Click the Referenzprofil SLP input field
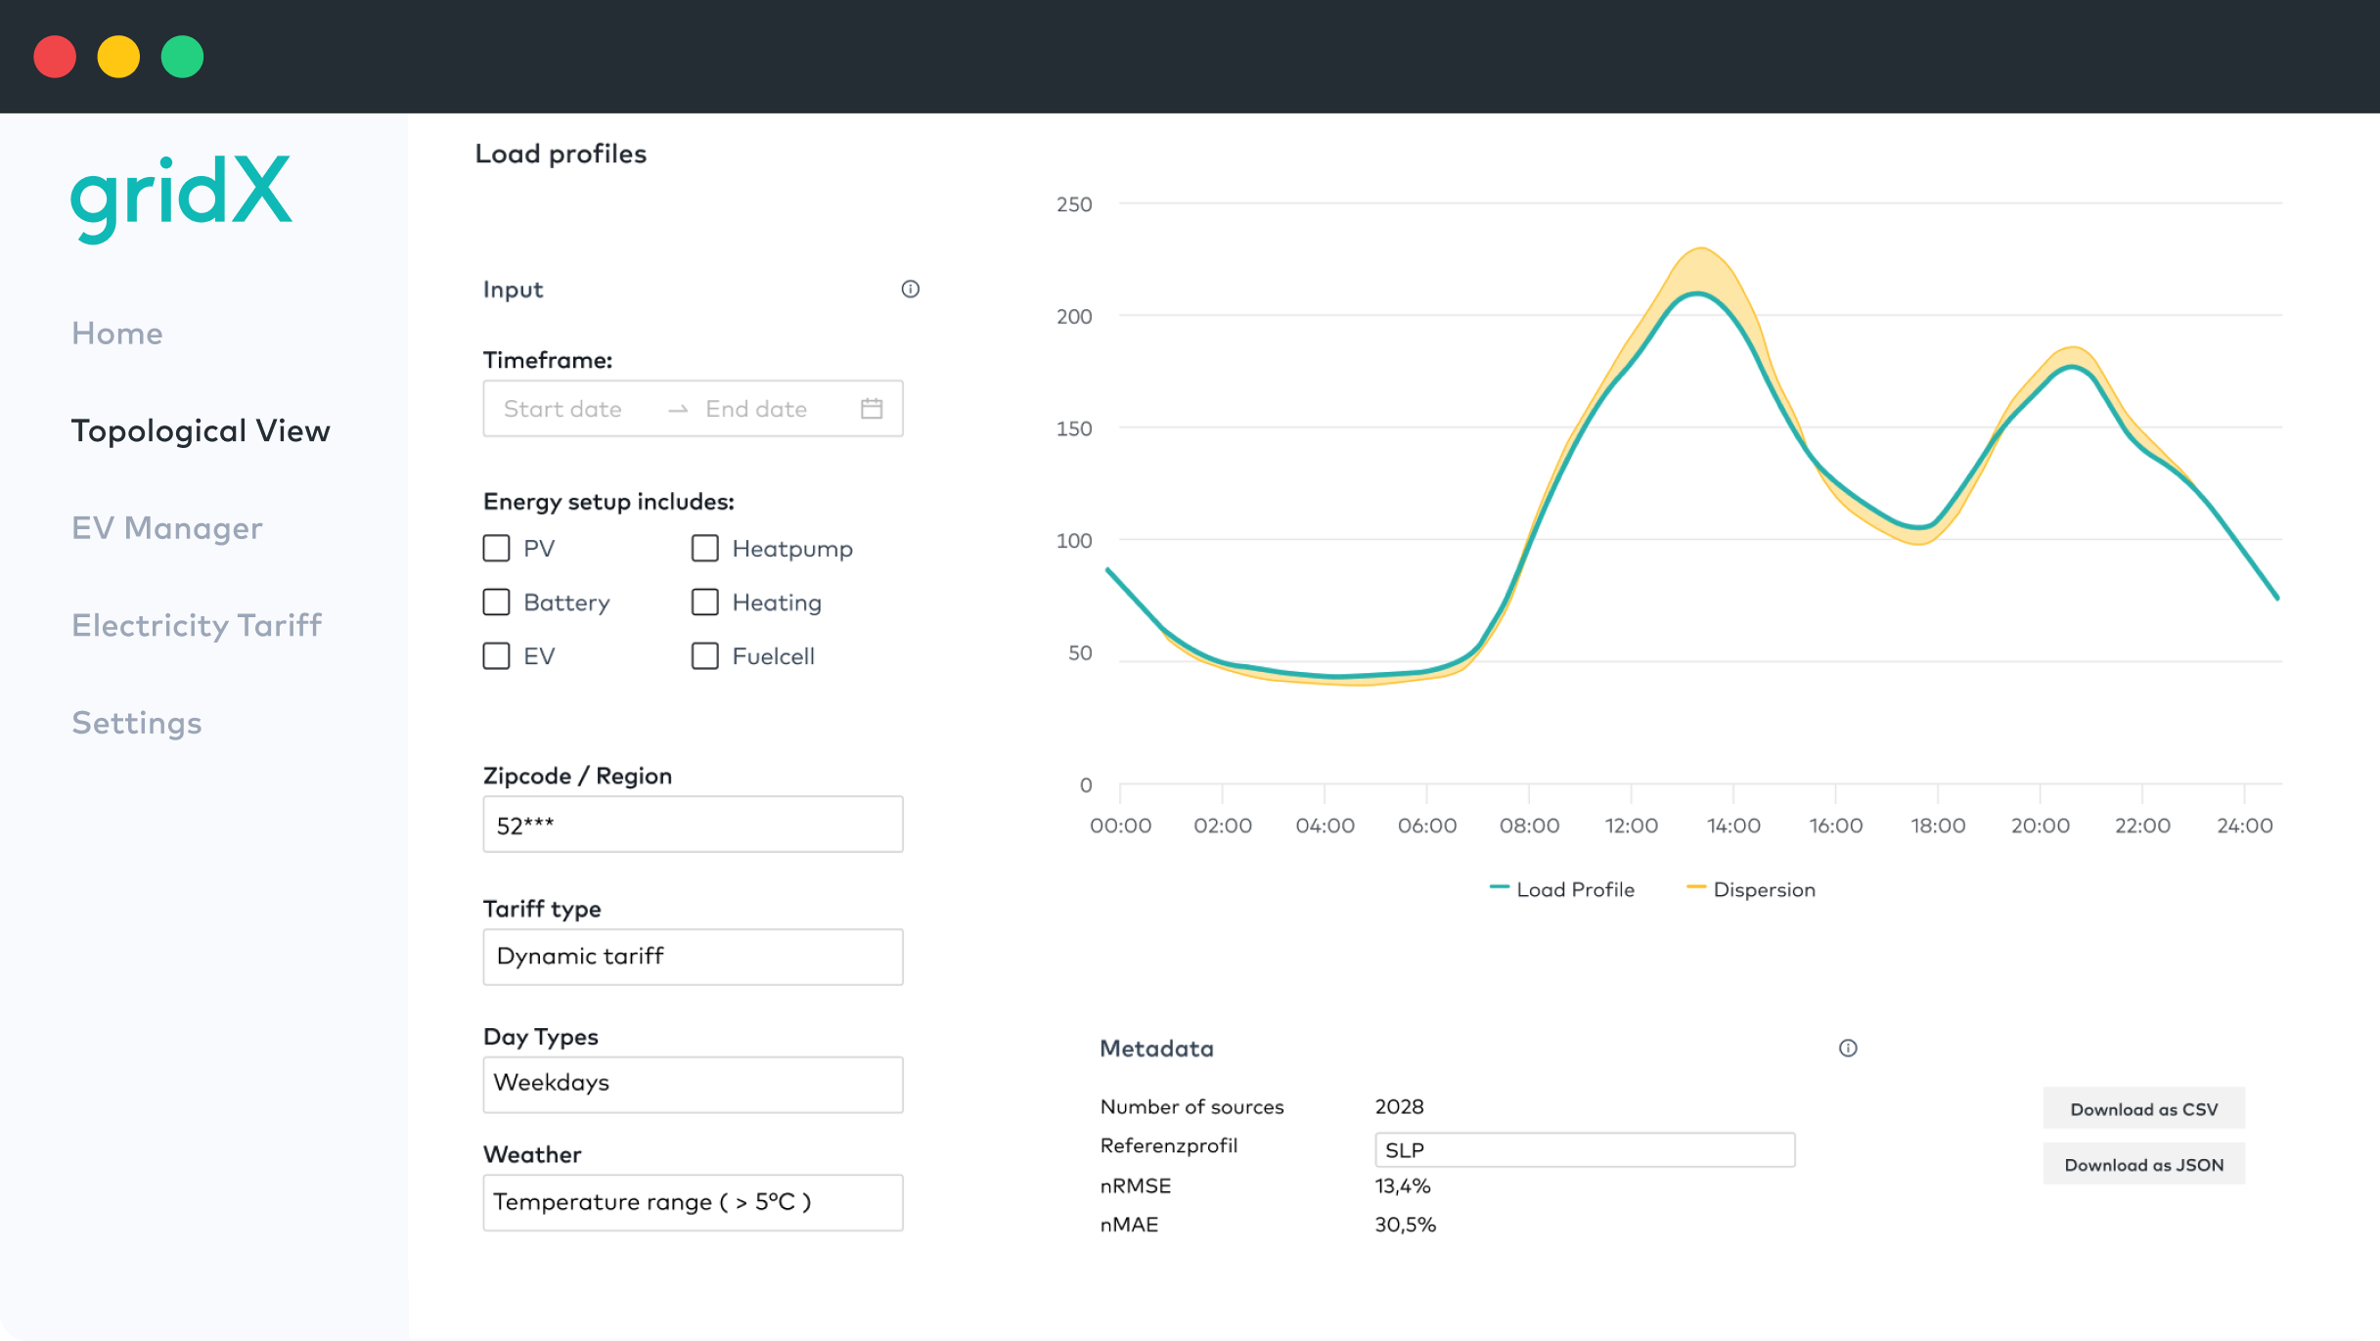The width and height of the screenshot is (2380, 1341). coord(1585,1149)
